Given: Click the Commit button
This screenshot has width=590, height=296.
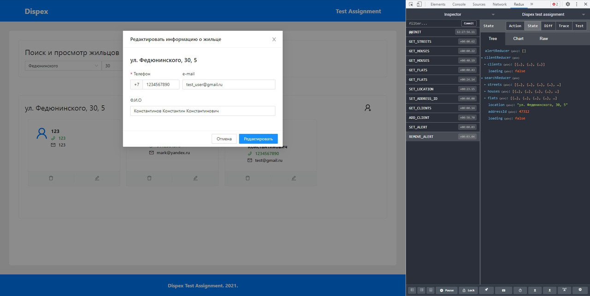Looking at the screenshot, I should click(469, 23).
